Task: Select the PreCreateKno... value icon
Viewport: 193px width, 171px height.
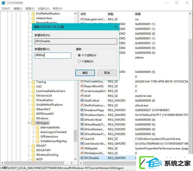Action: pos(82,81)
